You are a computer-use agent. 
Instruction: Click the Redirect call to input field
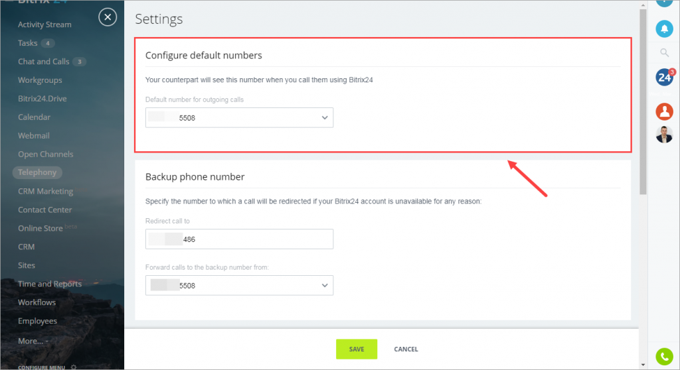coord(239,239)
